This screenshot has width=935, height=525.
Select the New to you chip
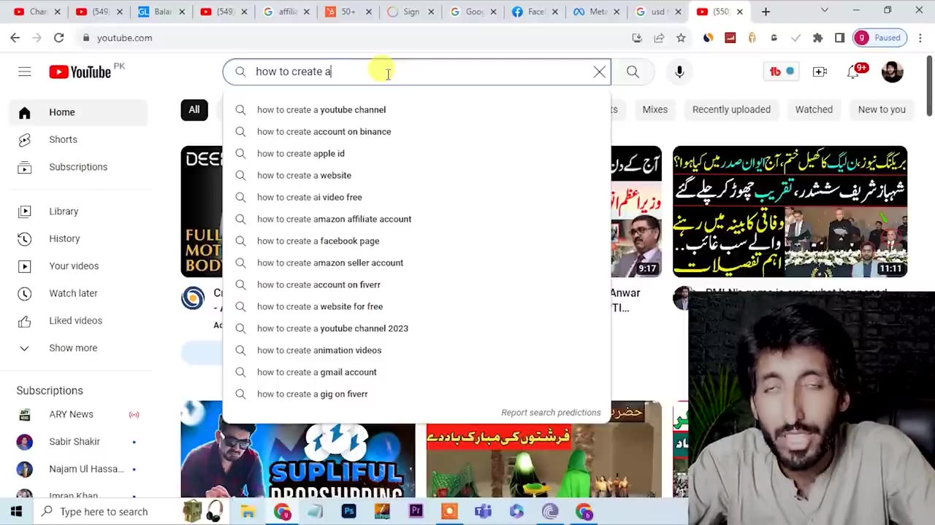click(x=882, y=109)
